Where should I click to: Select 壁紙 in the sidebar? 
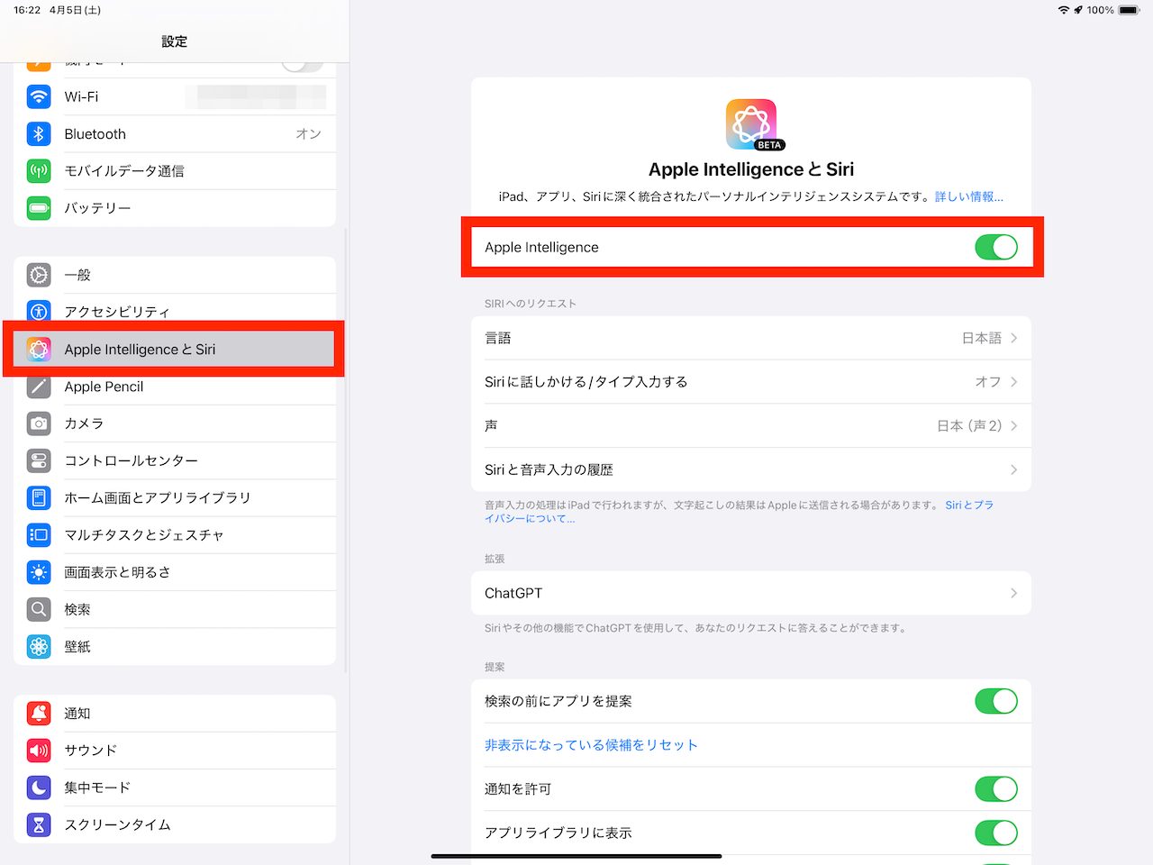[x=175, y=646]
